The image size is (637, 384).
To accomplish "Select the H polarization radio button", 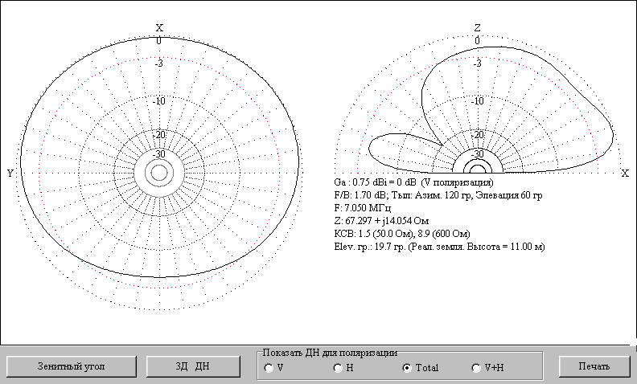I will pyautogui.click(x=338, y=368).
